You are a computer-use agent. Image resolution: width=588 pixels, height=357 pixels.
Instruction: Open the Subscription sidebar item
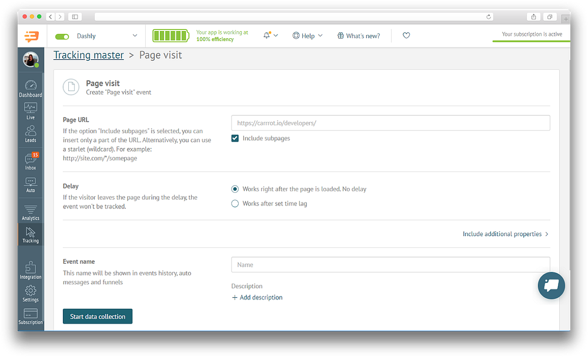click(31, 316)
